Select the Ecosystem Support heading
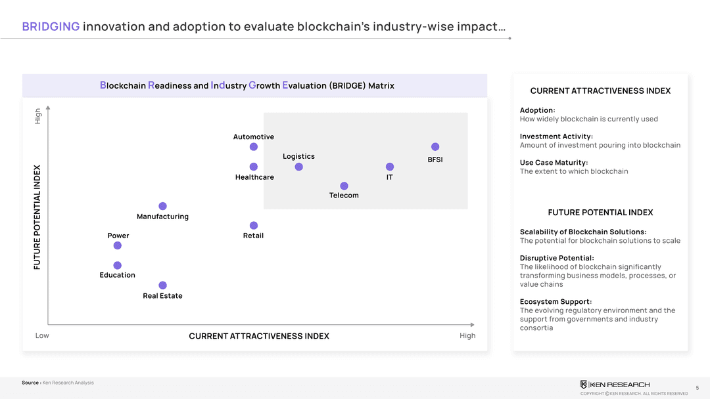 556,302
